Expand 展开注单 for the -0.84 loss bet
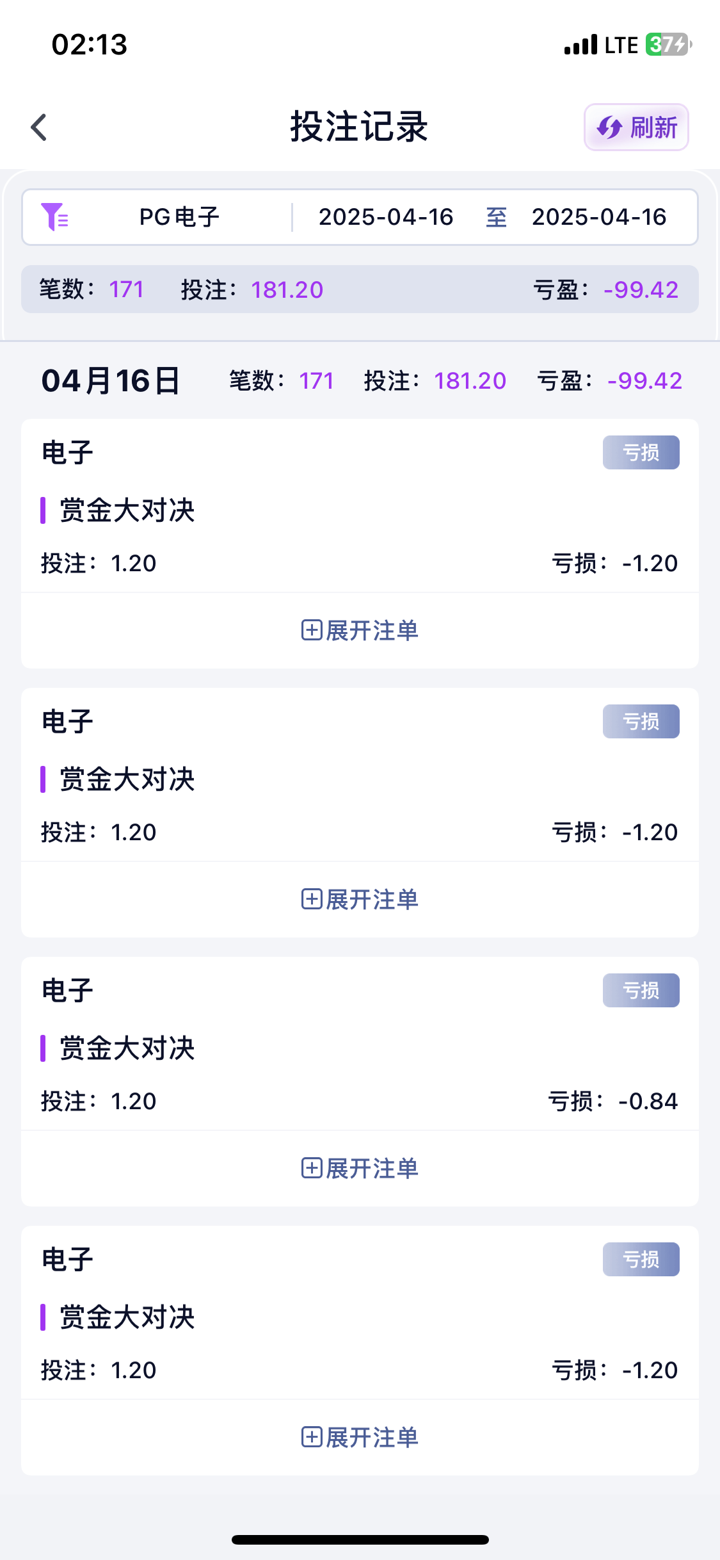 coord(360,1169)
